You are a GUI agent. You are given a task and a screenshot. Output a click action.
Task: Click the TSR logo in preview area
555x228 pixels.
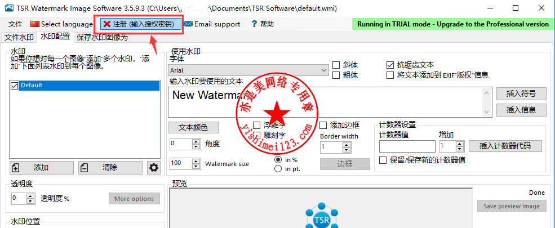coord(321,216)
